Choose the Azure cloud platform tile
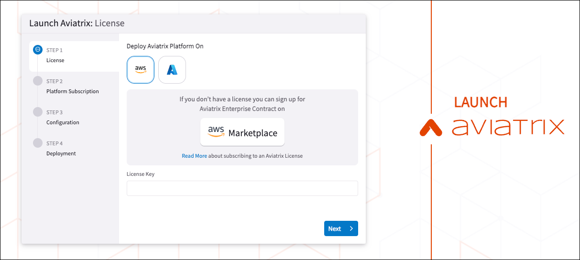The width and height of the screenshot is (580, 260). [x=172, y=70]
